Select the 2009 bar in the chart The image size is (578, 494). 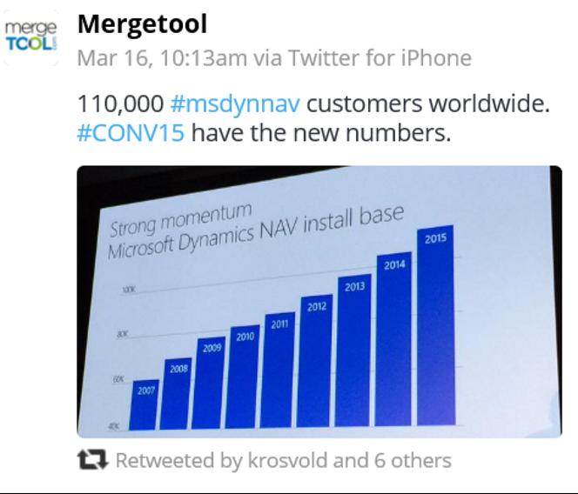[x=212, y=383]
